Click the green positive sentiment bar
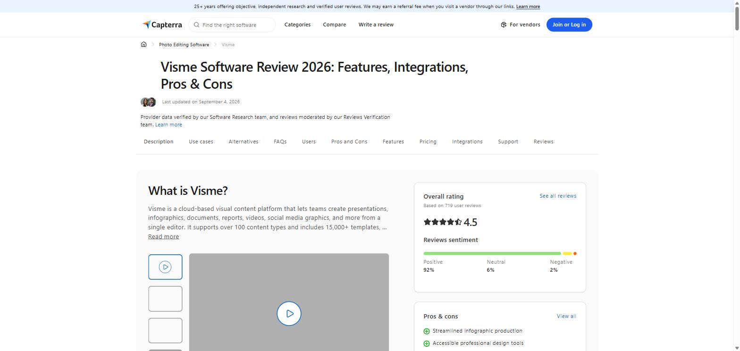Viewport: 740px width, 351px height. [x=492, y=253]
